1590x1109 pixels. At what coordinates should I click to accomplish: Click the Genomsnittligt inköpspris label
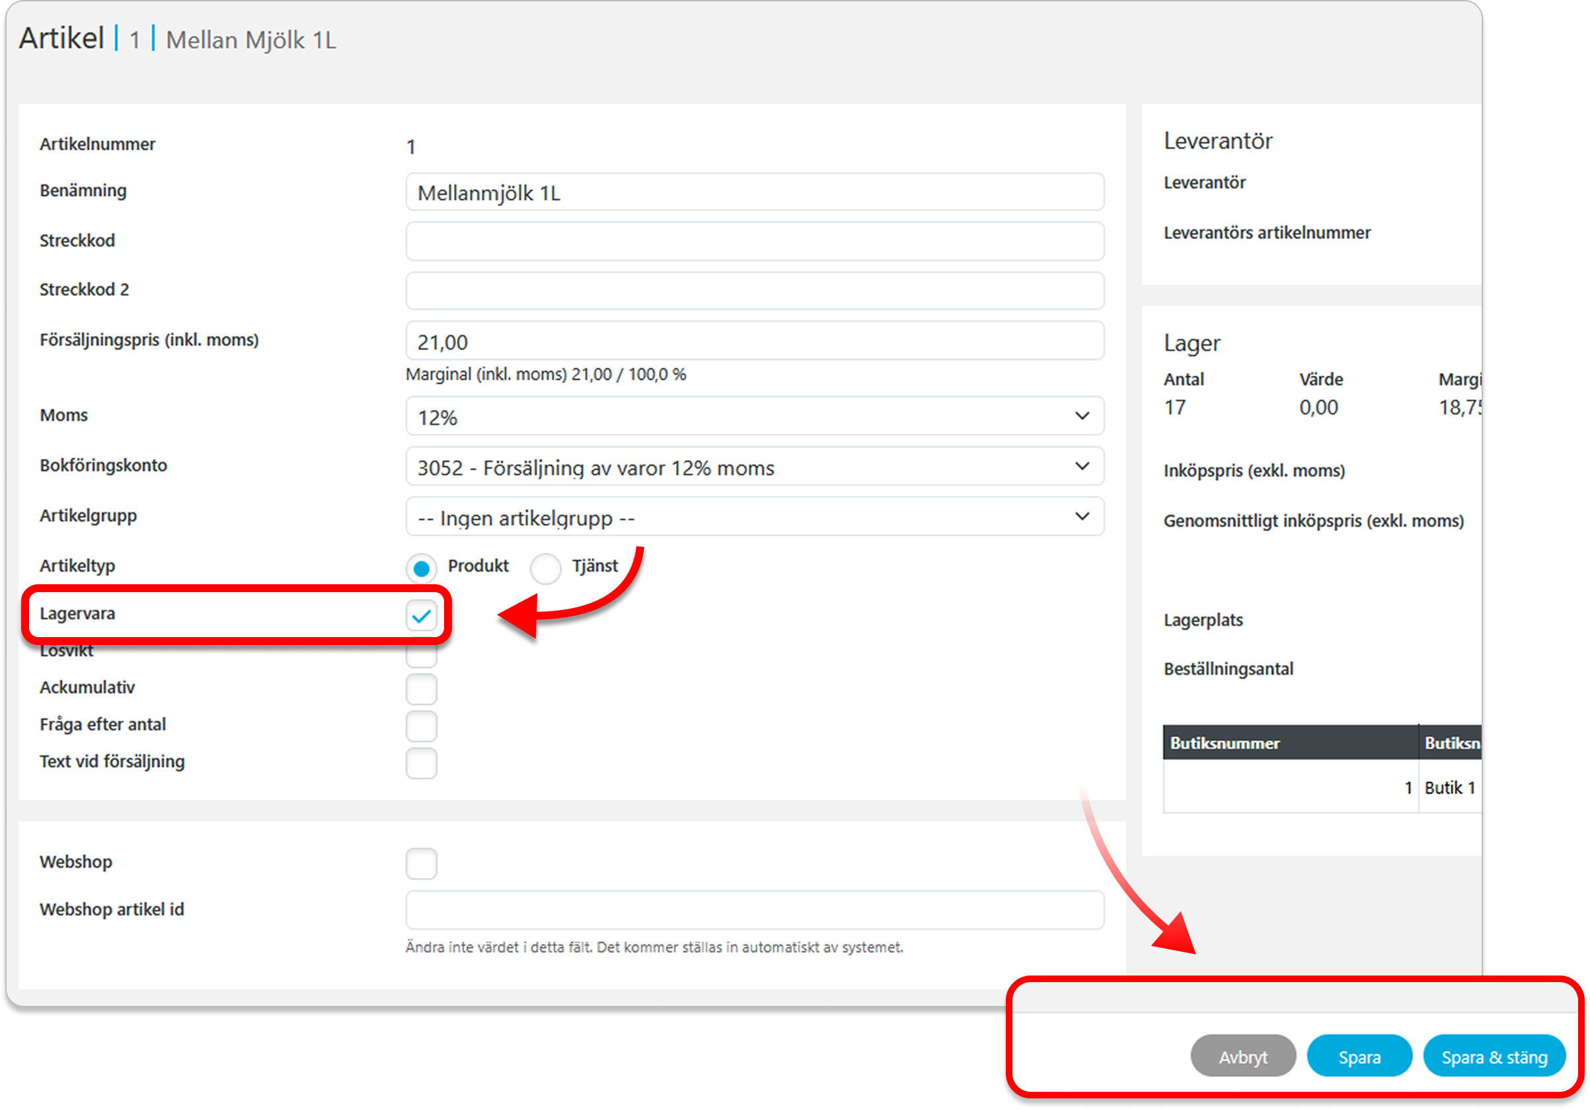point(1314,520)
